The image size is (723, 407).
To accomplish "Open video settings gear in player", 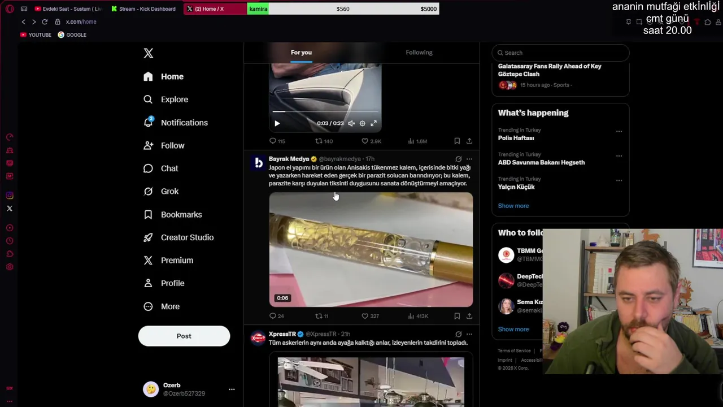I will pyautogui.click(x=363, y=123).
